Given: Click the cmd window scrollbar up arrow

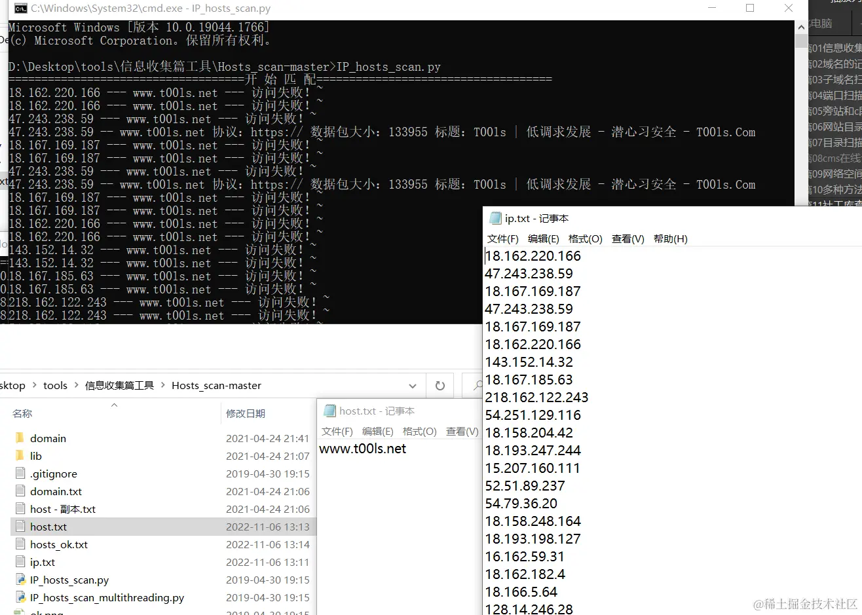Looking at the screenshot, I should click(x=801, y=27).
